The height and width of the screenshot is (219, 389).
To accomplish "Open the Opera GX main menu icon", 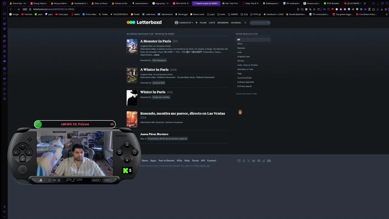I will coord(4,3).
